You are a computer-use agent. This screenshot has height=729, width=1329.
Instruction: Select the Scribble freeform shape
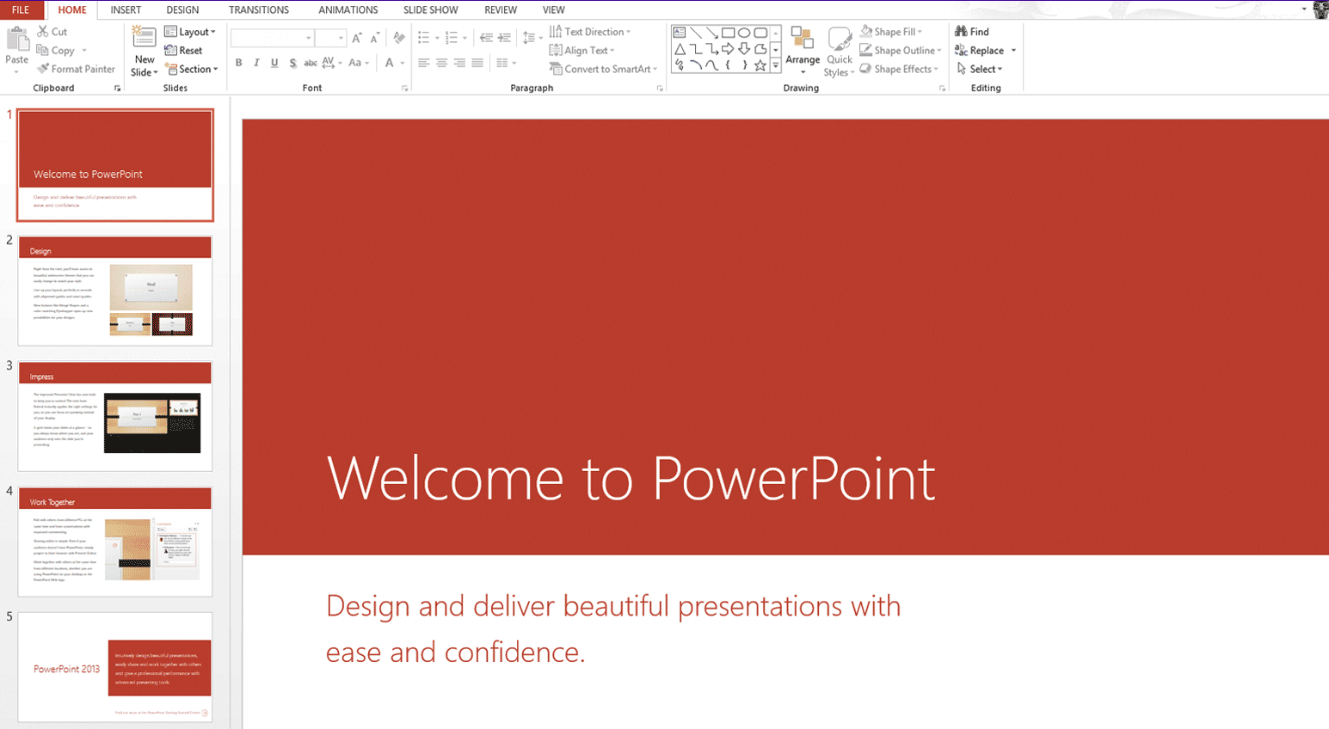click(680, 65)
